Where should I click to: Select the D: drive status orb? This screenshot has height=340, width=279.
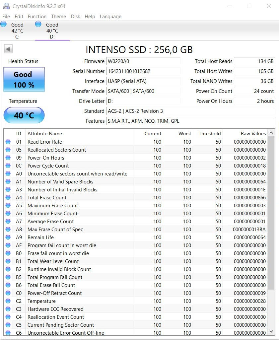tap(38, 24)
